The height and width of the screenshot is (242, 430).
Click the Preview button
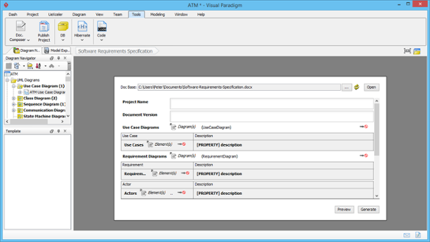coord(344,209)
